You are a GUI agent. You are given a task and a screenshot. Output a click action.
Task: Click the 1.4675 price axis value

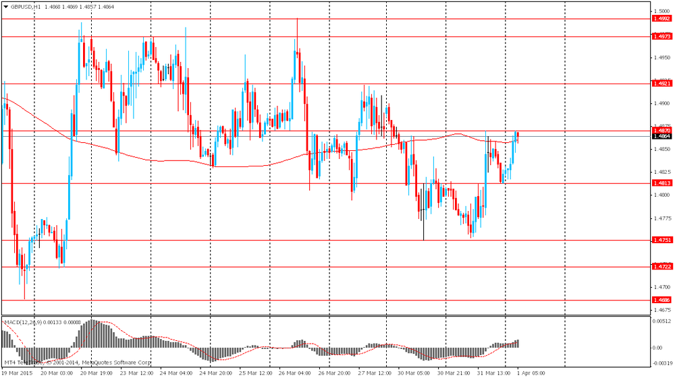coord(662,310)
